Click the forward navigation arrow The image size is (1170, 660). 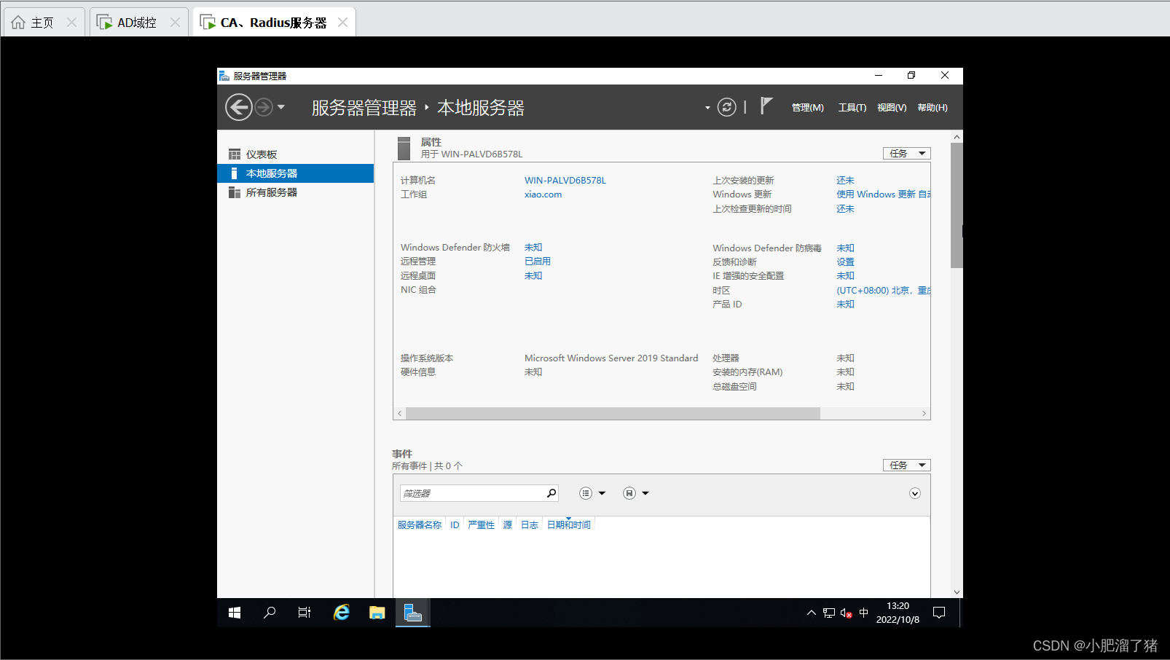[264, 108]
